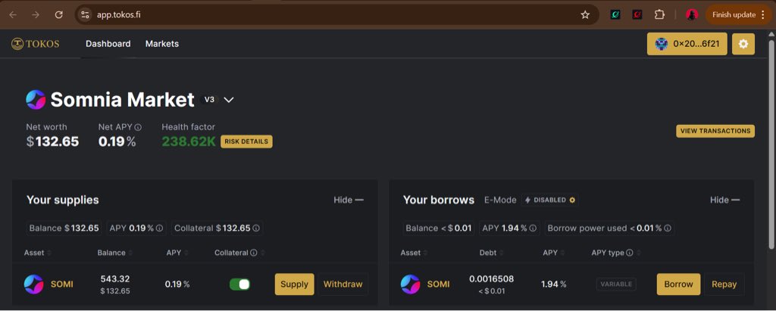Click the TOKOS logo
Image resolution: width=776 pixels, height=311 pixels.
[35, 44]
